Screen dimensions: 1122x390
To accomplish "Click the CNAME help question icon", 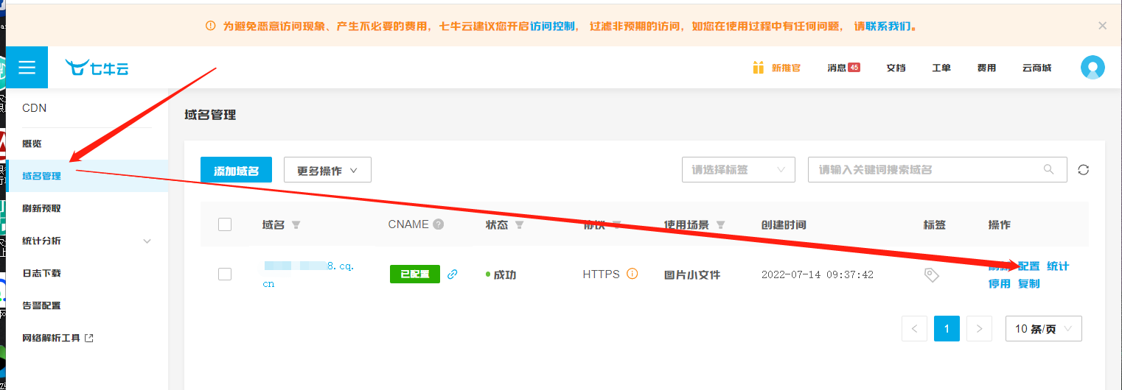I will tap(439, 224).
